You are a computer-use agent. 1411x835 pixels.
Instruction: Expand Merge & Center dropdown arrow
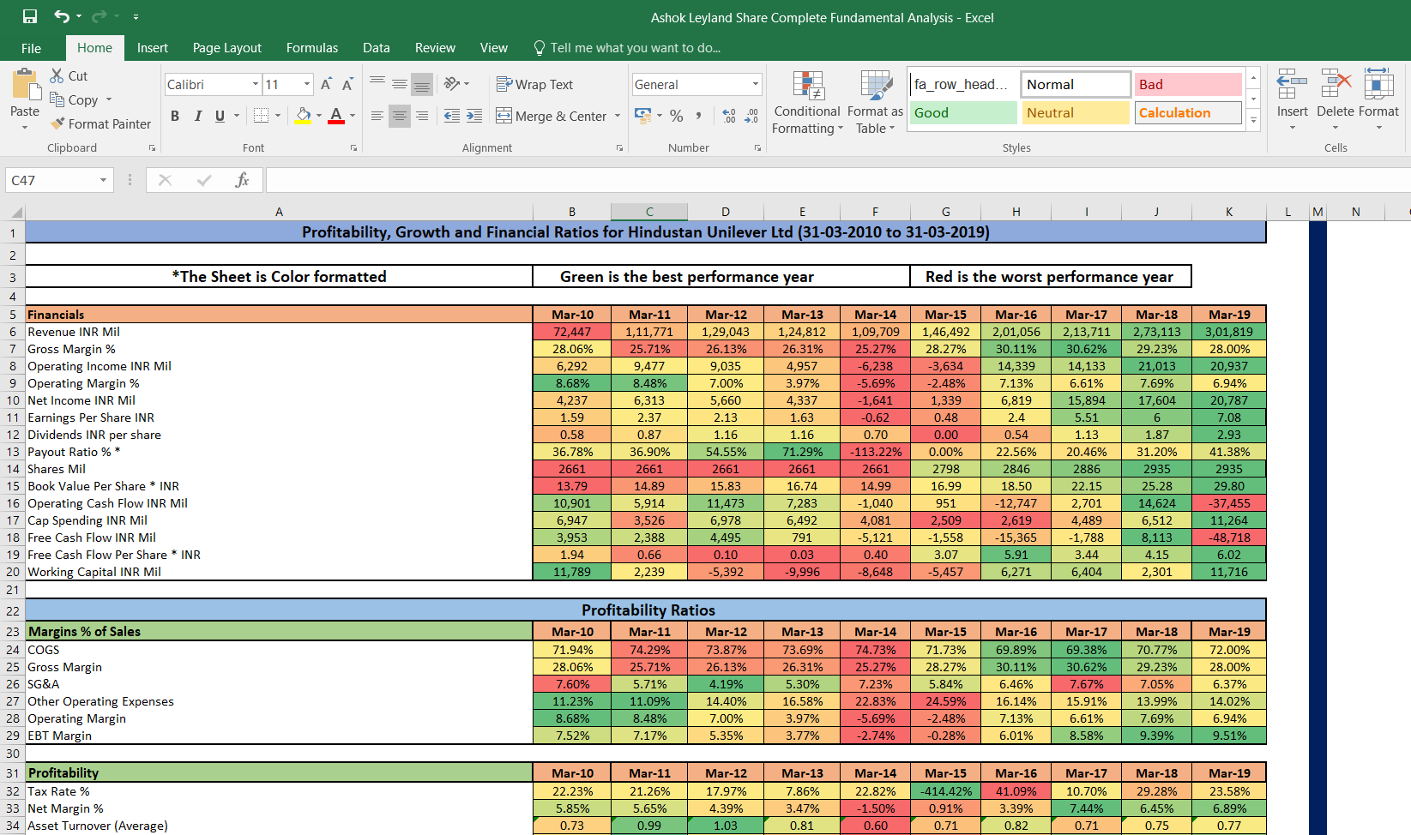click(618, 116)
